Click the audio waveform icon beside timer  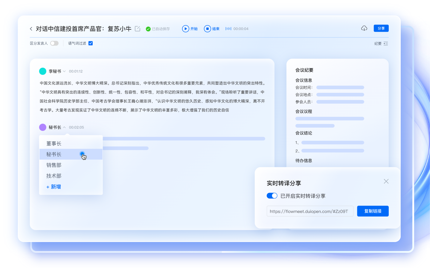coord(228,29)
